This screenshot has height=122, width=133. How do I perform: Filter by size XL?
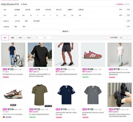[x=57, y=15]
